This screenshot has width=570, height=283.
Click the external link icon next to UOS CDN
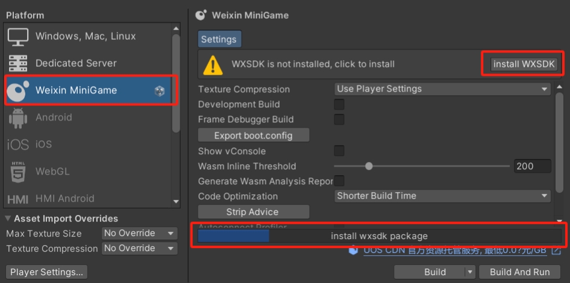tap(556, 250)
